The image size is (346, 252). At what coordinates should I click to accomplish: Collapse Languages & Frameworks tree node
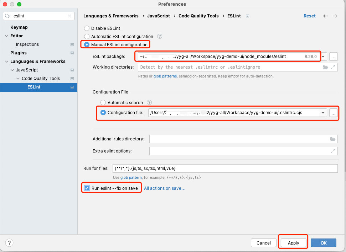pos(7,61)
